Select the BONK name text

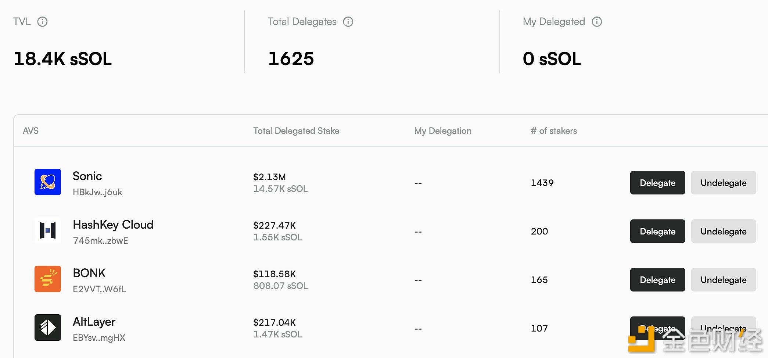(89, 273)
